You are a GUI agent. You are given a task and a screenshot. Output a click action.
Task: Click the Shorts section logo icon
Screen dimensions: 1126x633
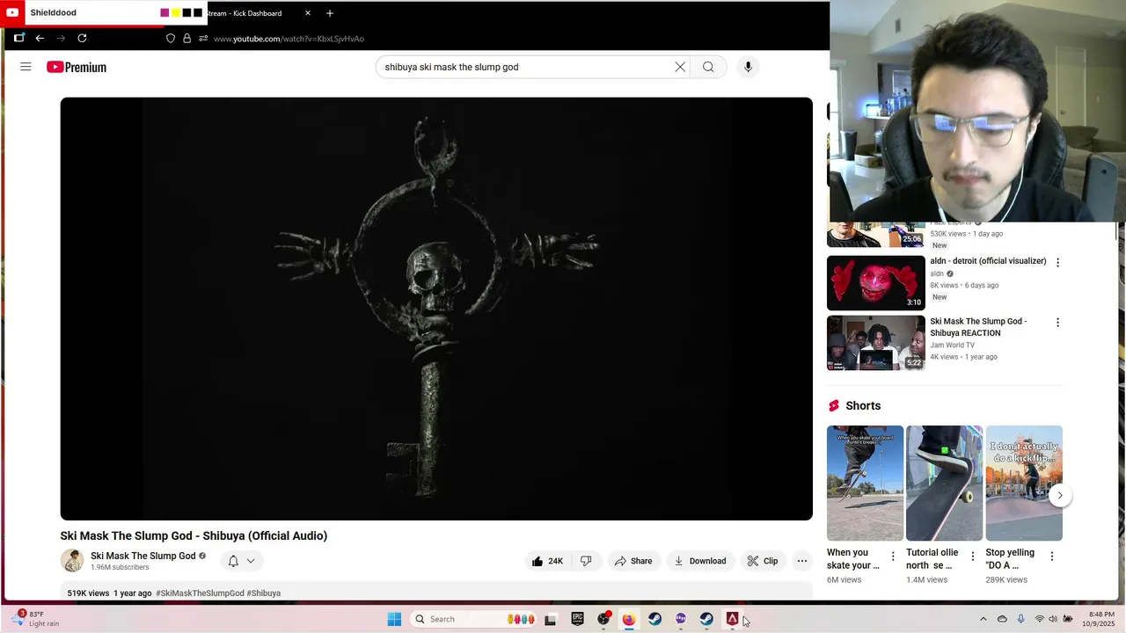834,405
